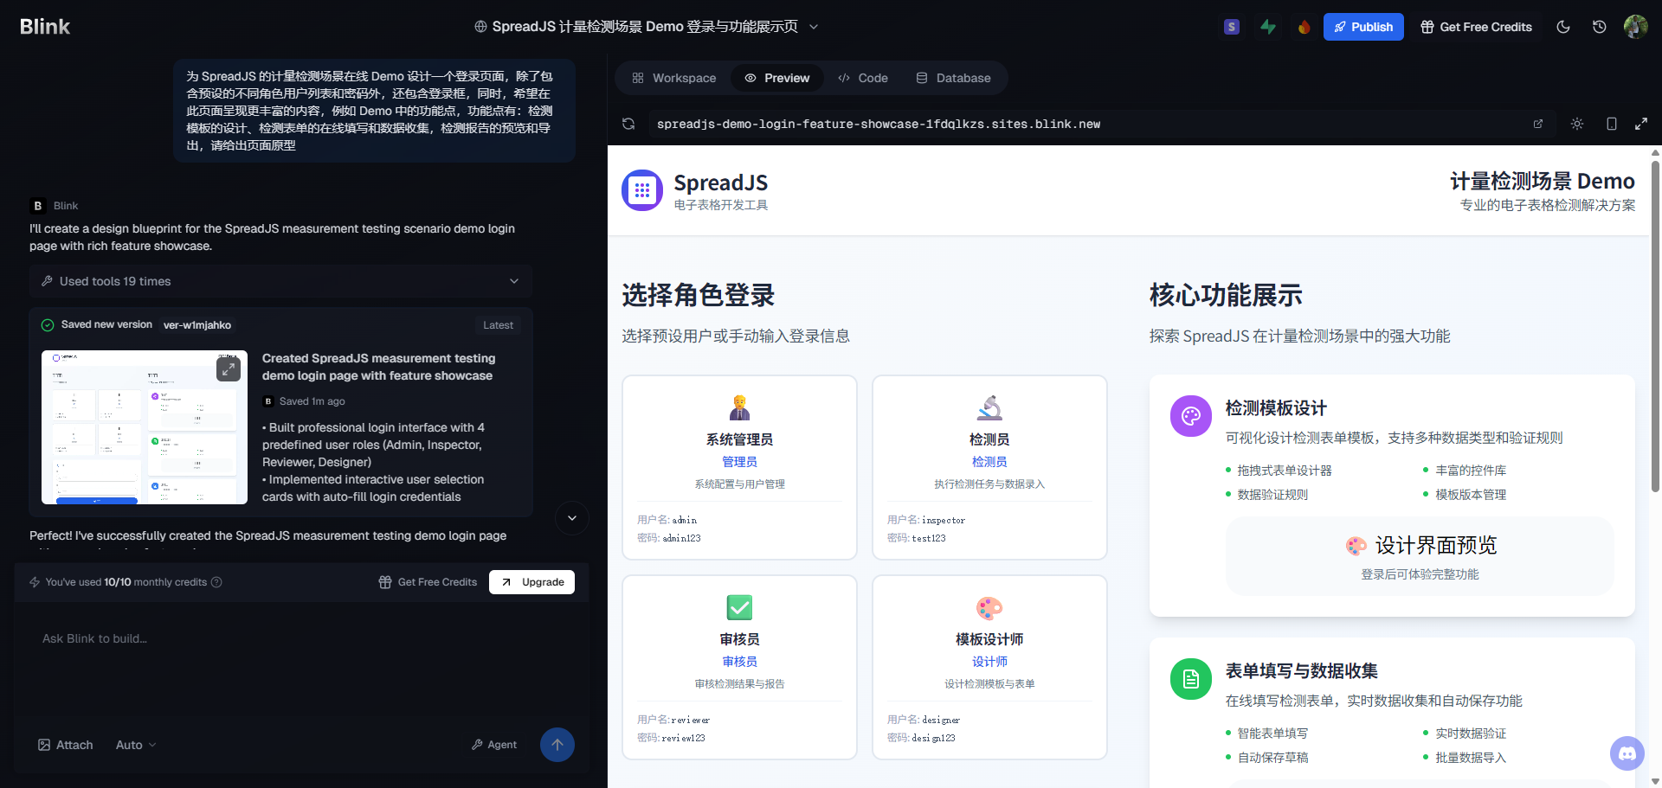Screen dimensions: 1662x788
Task: Click the 设计界面预览 panel
Action: (x=1420, y=556)
